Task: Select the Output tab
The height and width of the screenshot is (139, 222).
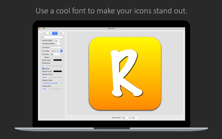Action: (60, 33)
